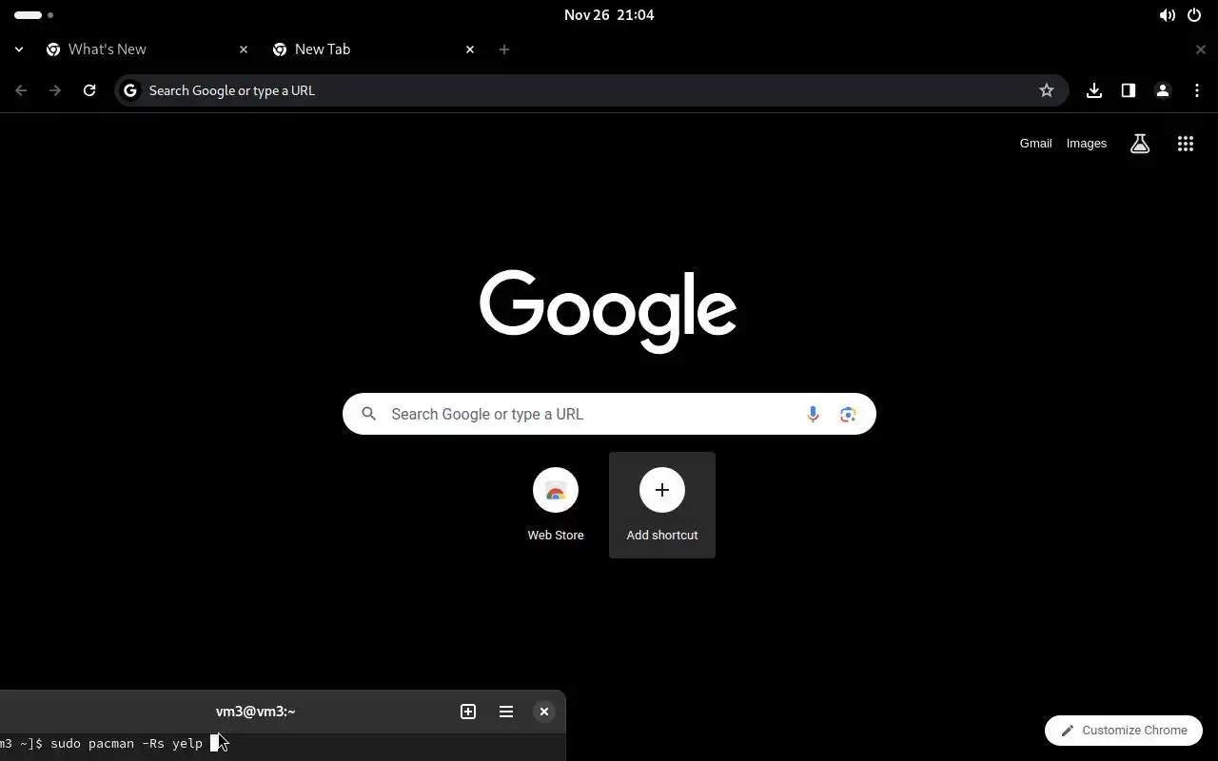Close the What's New tab
This screenshot has height=761, width=1218.
point(244,49)
